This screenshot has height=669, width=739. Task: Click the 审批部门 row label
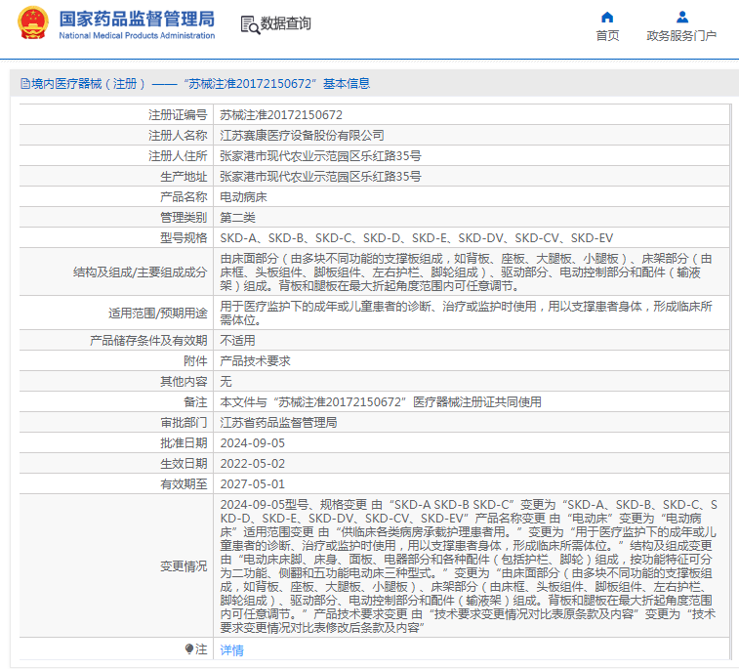click(x=184, y=423)
